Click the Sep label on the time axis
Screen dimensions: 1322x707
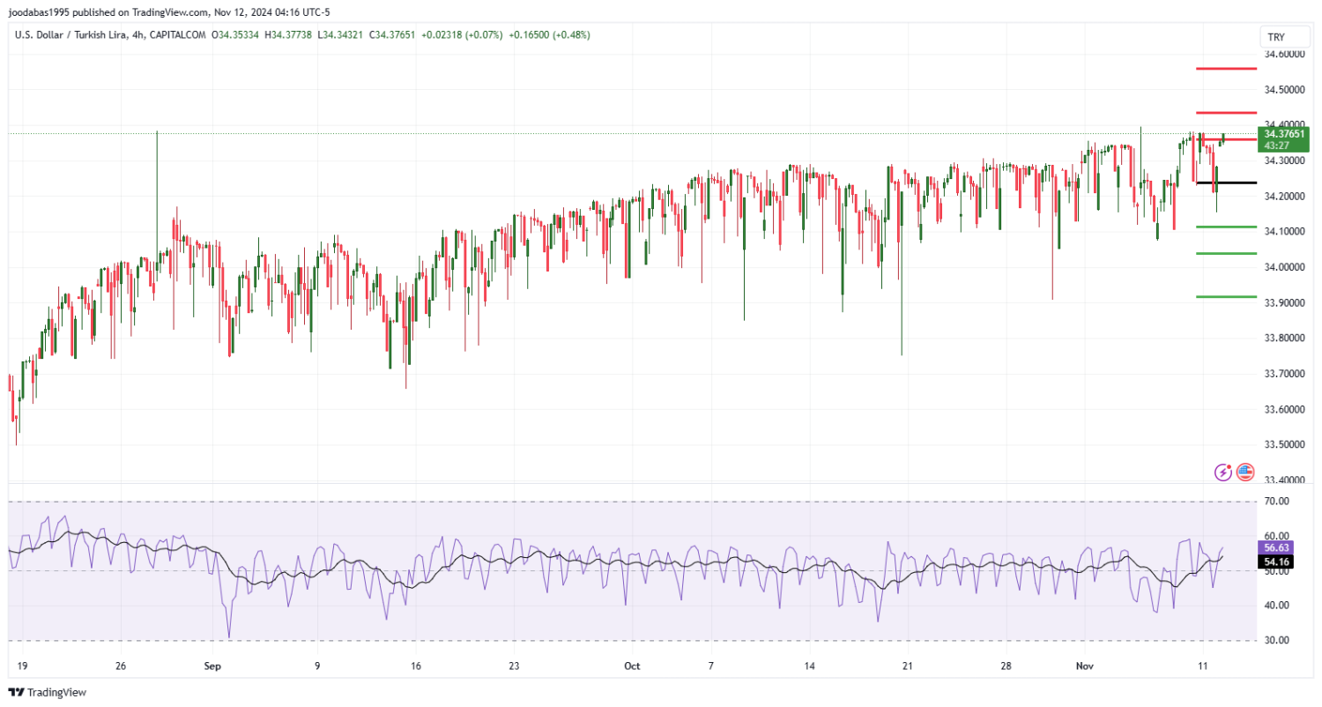tap(212, 666)
